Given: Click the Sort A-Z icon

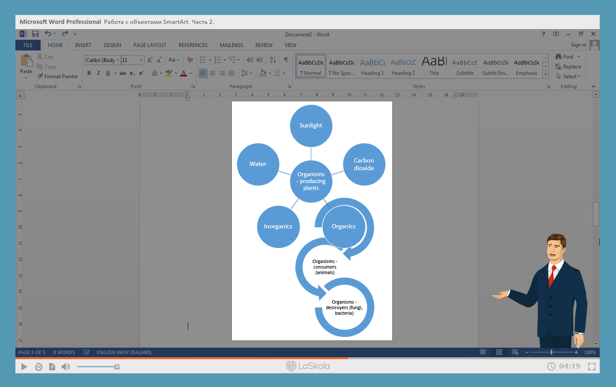Looking at the screenshot, I should [273, 60].
